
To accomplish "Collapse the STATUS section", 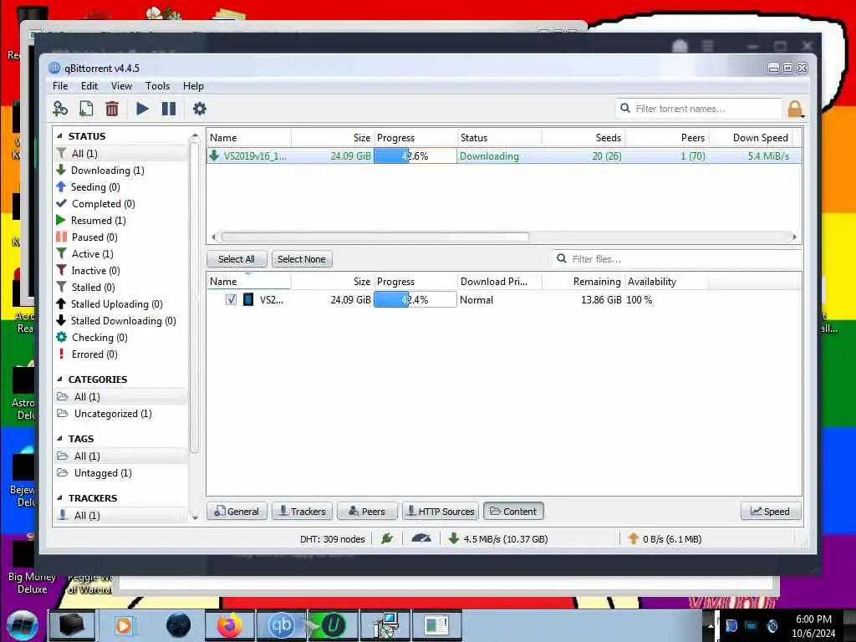I will (x=59, y=136).
